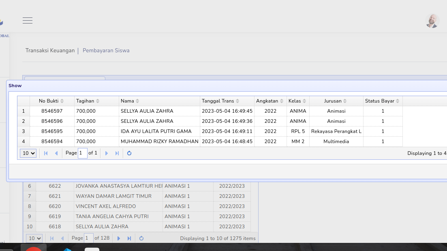Click the Transaksi Keuangan breadcrumb
447x251 pixels.
(x=50, y=51)
